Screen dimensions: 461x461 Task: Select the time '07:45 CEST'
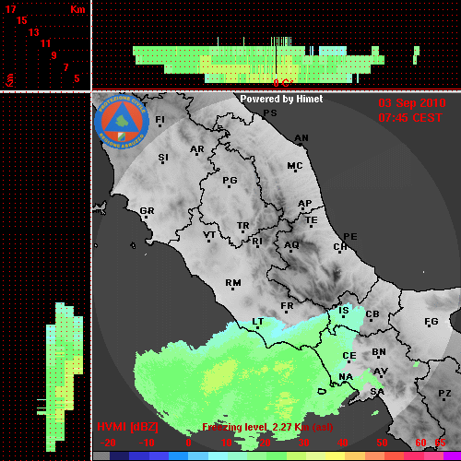point(410,118)
